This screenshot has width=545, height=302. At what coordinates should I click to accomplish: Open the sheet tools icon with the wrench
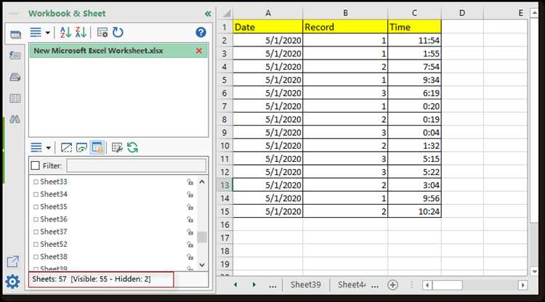[x=117, y=147]
